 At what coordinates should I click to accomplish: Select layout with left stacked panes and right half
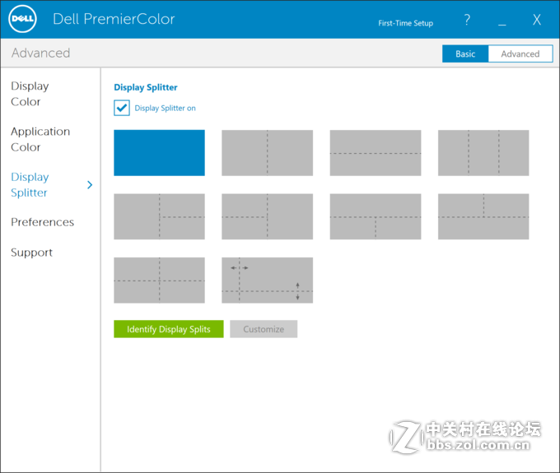pos(267,216)
